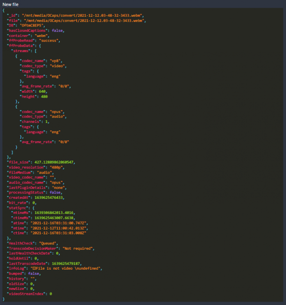Click audio_codec_name value "opus"
This screenshot has width=286, height=305.
56,183
